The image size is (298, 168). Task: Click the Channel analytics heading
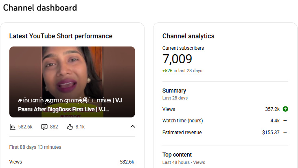[188, 36]
